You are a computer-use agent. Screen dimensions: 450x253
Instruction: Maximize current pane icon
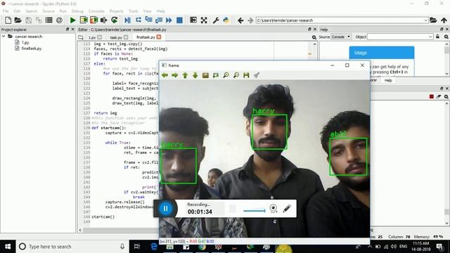(x=193, y=20)
